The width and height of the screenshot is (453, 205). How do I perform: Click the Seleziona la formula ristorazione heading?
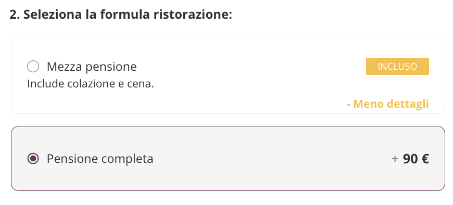pyautogui.click(x=121, y=15)
